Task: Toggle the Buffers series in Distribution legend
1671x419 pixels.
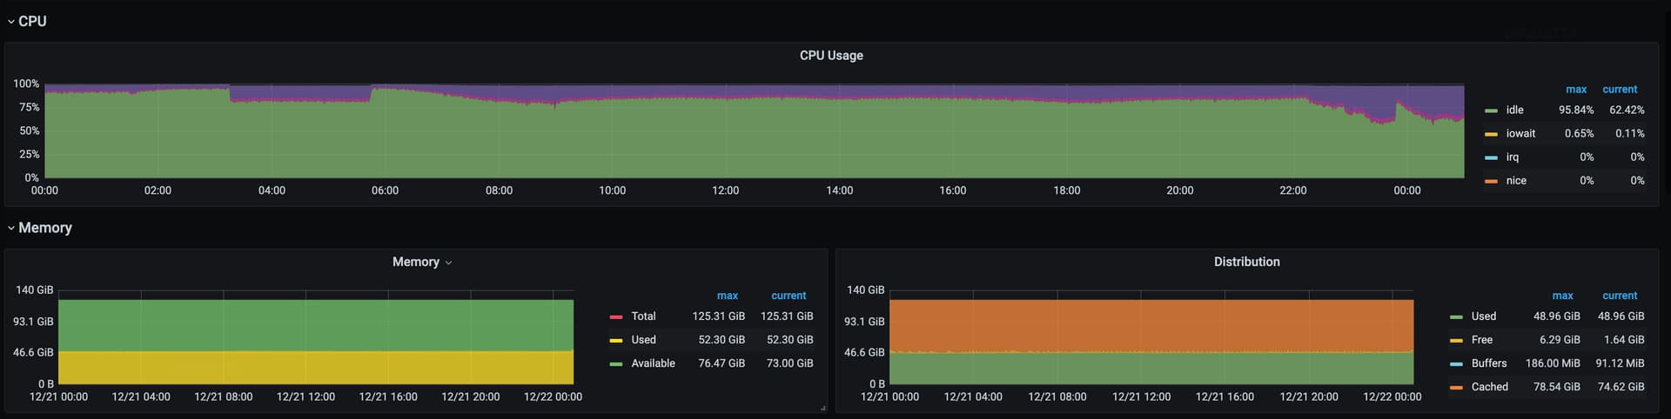Action: coord(1488,363)
